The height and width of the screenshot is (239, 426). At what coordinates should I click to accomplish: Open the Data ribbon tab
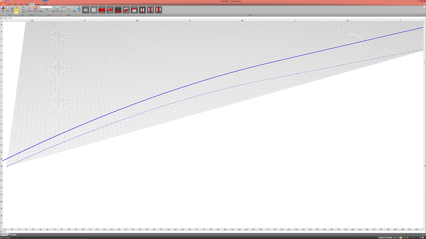27,4
